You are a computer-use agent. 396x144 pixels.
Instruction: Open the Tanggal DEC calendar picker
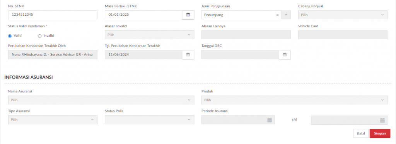coord(285,55)
